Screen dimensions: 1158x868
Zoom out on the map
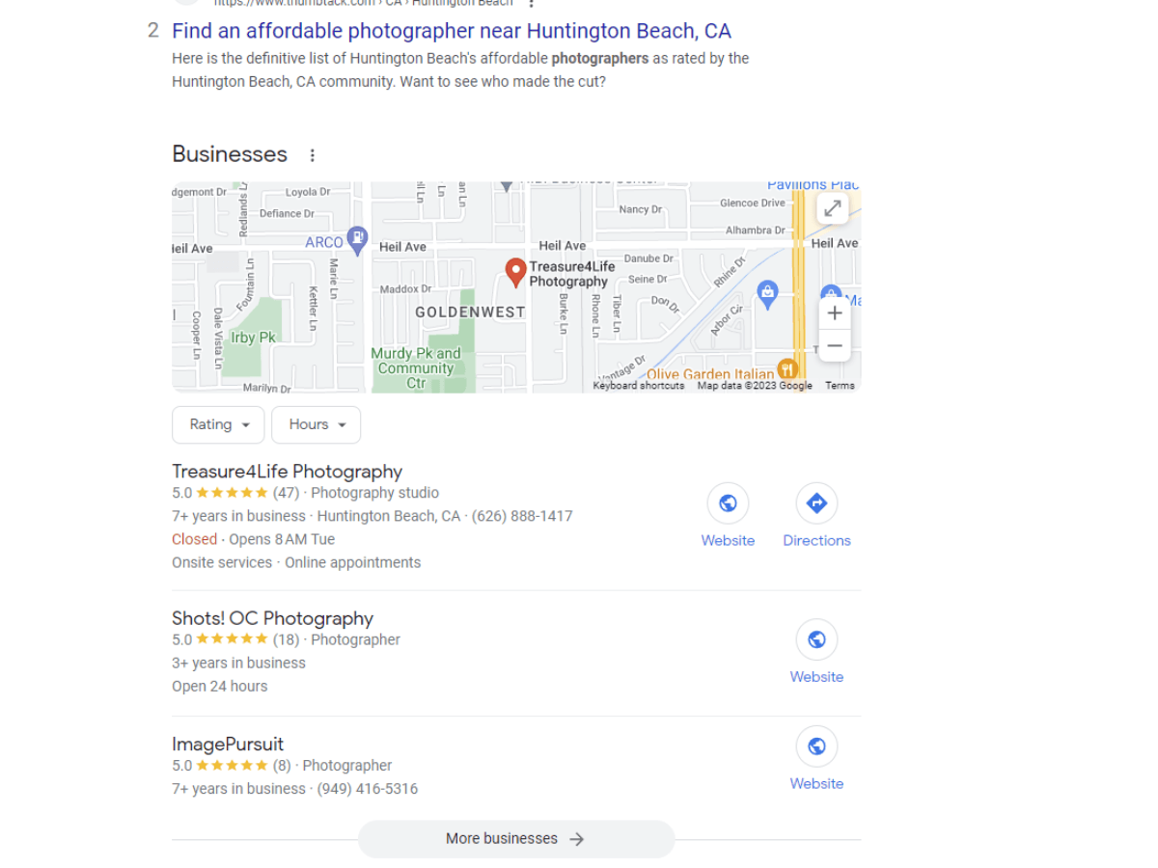[x=835, y=345]
